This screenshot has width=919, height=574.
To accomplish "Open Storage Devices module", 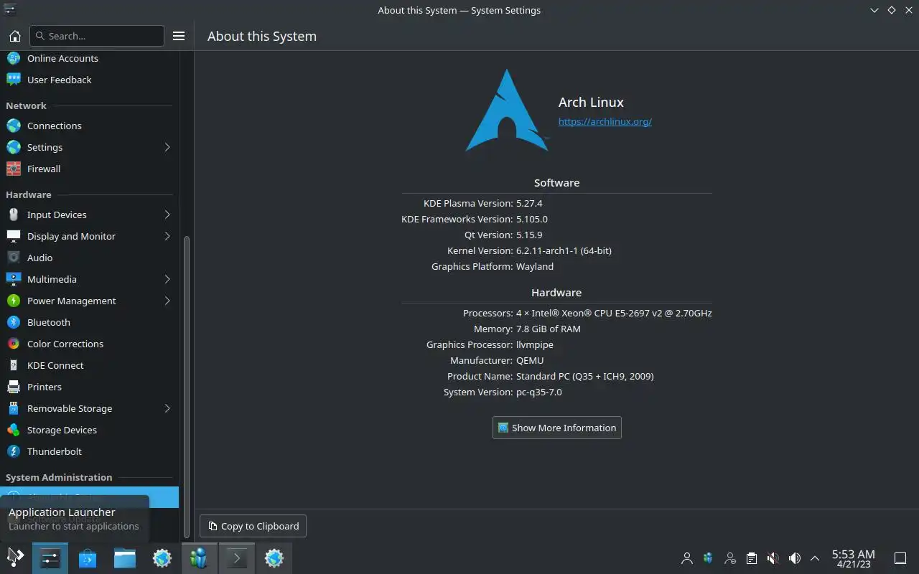I will [x=89, y=430].
